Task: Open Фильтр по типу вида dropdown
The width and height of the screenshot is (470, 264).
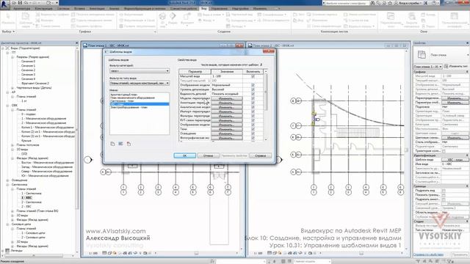Action: (140, 83)
